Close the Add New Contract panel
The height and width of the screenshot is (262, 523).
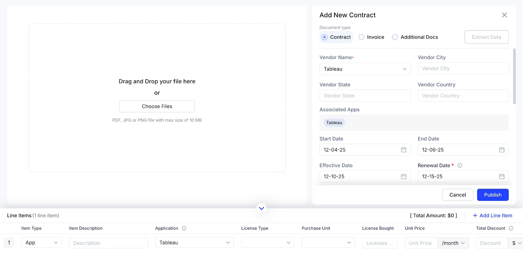pos(504,15)
